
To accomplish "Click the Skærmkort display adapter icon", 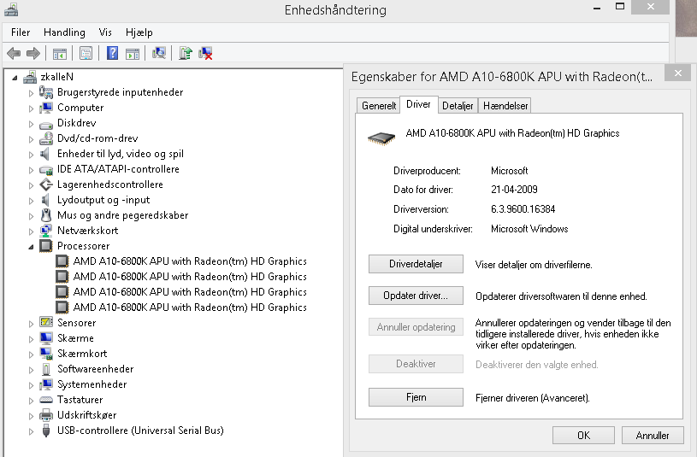I will click(x=46, y=354).
